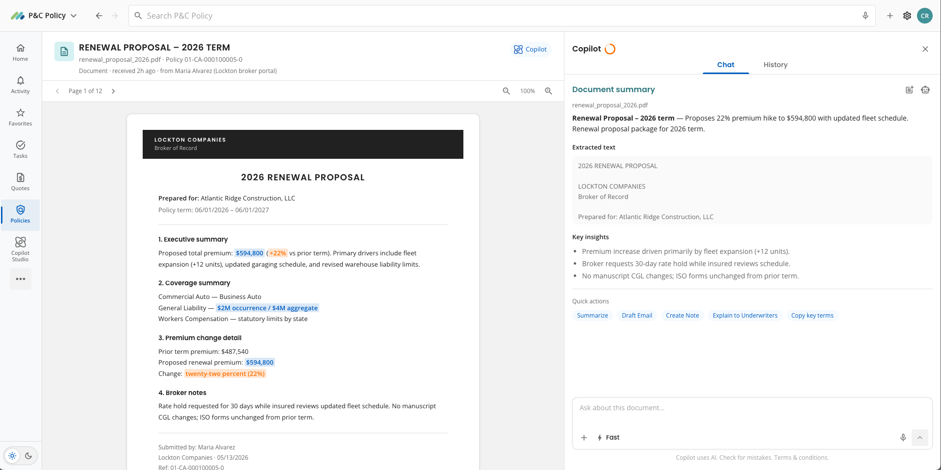Choose Explain to Underwriters quick action
The image size is (941, 470).
point(745,316)
